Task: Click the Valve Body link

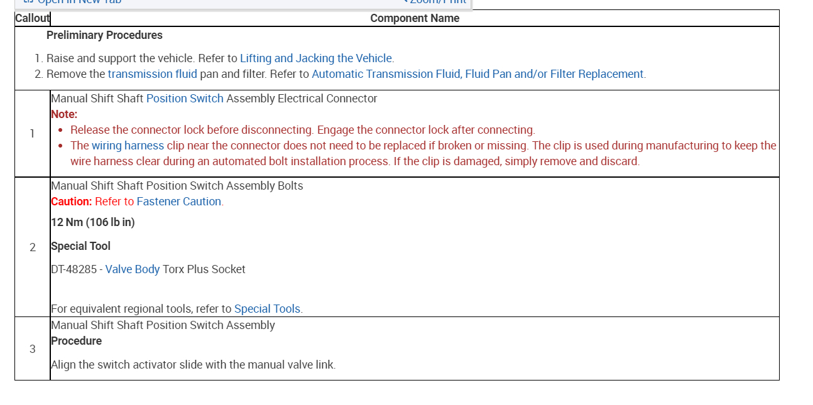Action: click(133, 269)
